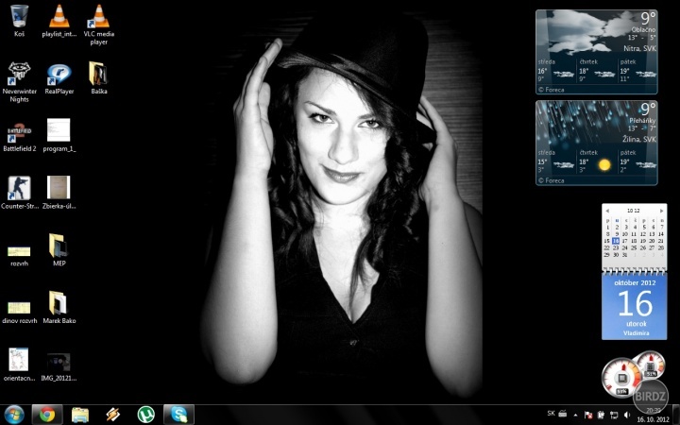Open Google Chrome from the taskbar
The width and height of the screenshot is (680, 425).
pyautogui.click(x=47, y=415)
